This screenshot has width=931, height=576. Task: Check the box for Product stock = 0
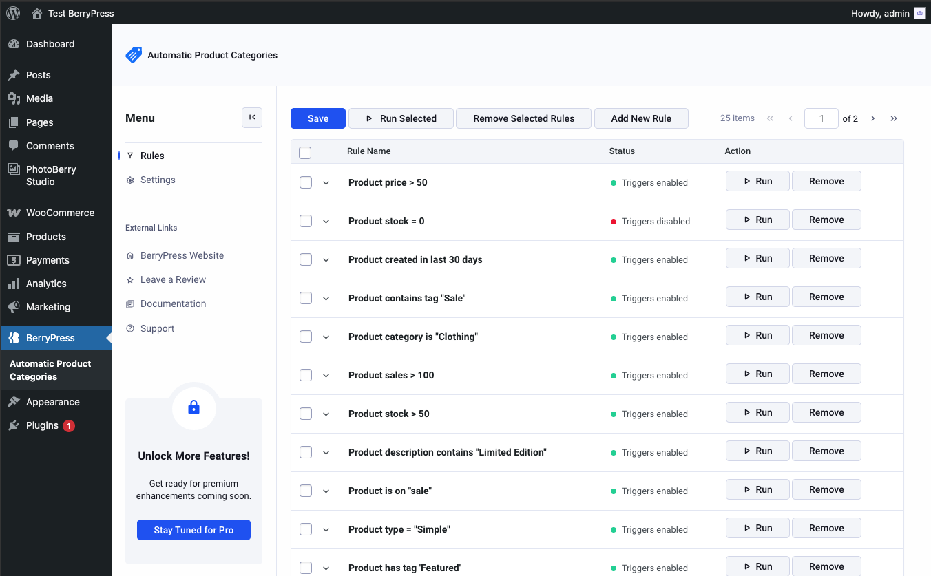click(x=306, y=221)
